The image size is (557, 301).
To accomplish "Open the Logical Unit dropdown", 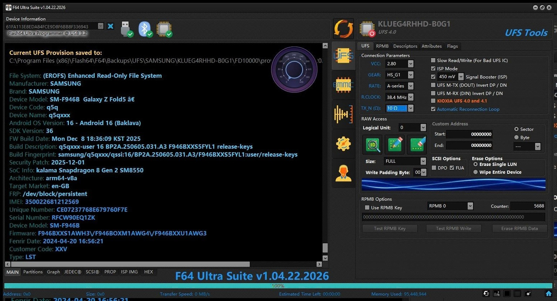I will pos(423,127).
